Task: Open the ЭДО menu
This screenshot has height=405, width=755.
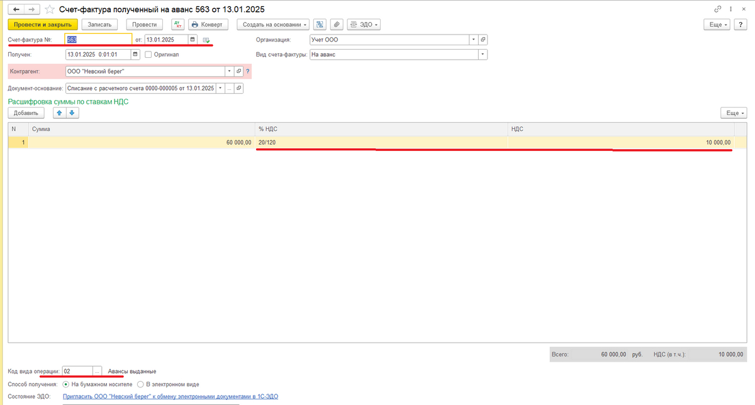Action: (364, 25)
